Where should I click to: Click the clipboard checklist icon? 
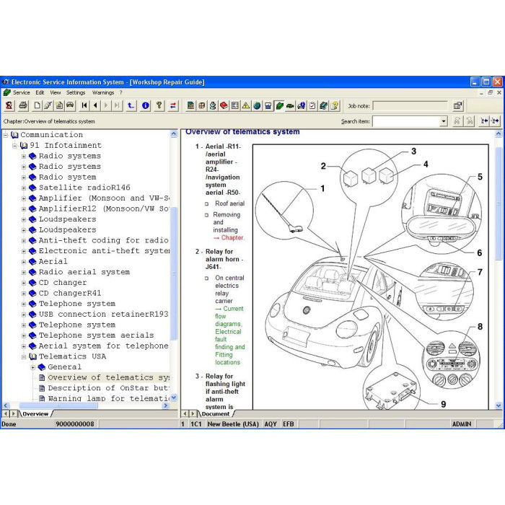tap(312, 105)
